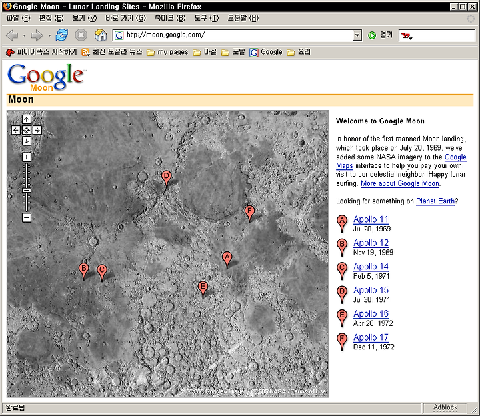This screenshot has width=480, height=416.
Task: Open the 바로 가기 (G) menu
Action: tap(125, 18)
